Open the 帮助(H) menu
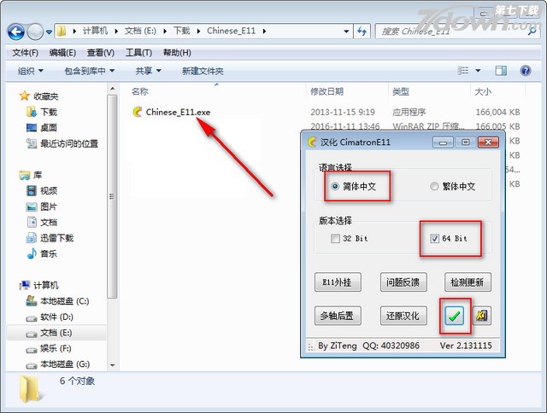The width and height of the screenshot is (547, 413). coord(177,53)
